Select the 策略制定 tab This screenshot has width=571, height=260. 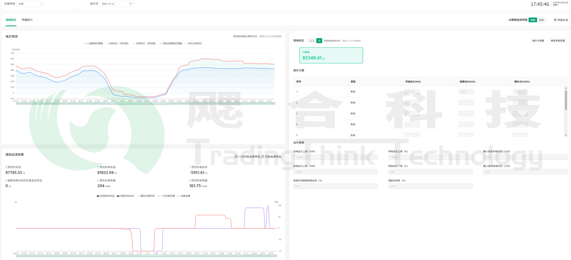coord(11,20)
